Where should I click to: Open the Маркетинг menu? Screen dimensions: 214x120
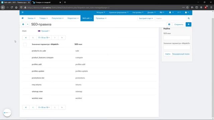(x=73, y=18)
